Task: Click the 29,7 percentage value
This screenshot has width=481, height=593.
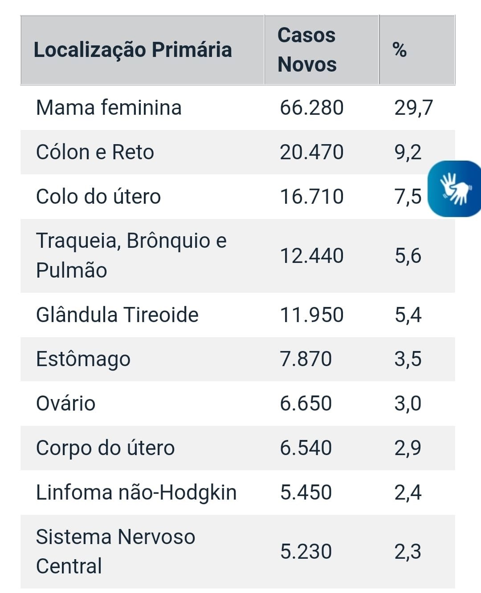Action: click(x=413, y=108)
